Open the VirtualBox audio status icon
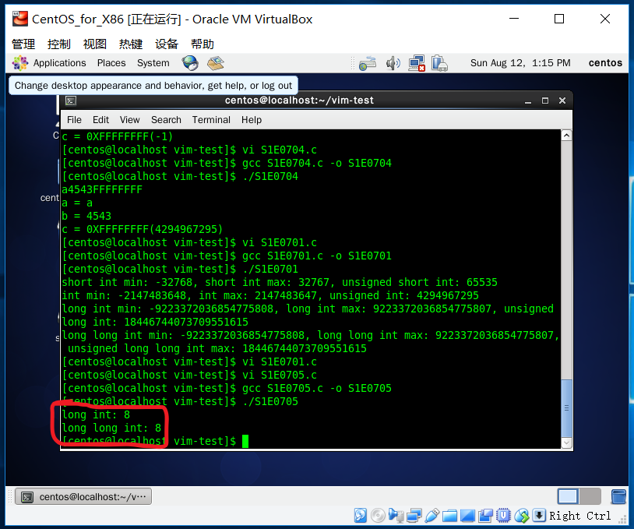Viewport: 634px width, 529px height. 396,516
